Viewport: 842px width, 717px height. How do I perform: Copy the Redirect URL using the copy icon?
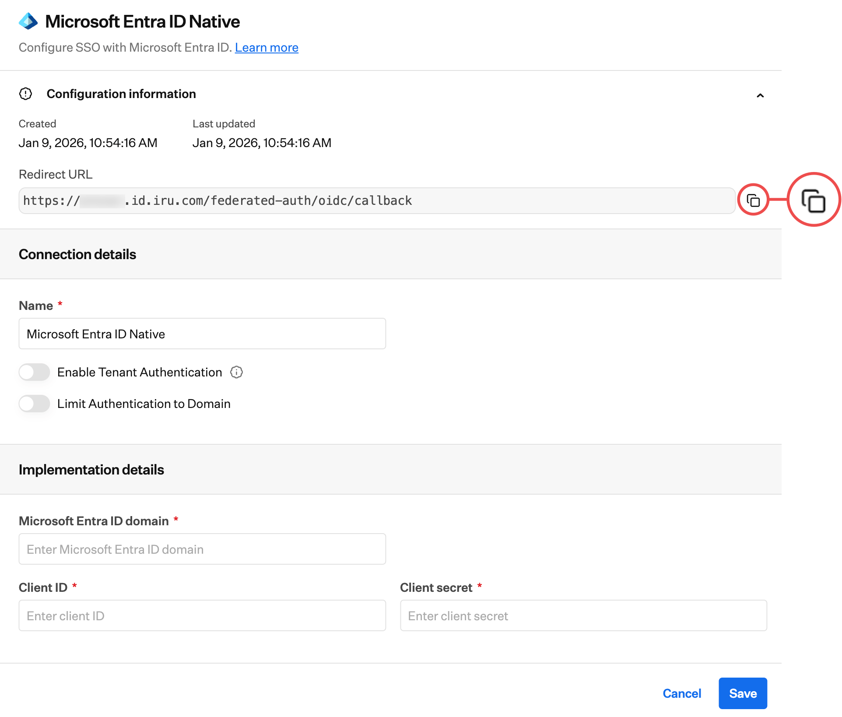(x=753, y=200)
